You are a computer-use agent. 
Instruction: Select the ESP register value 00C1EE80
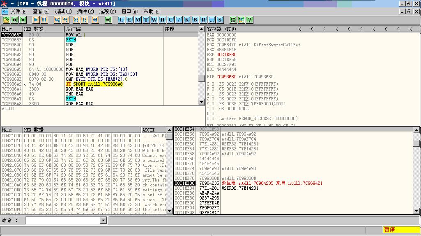pyautogui.click(x=226, y=54)
